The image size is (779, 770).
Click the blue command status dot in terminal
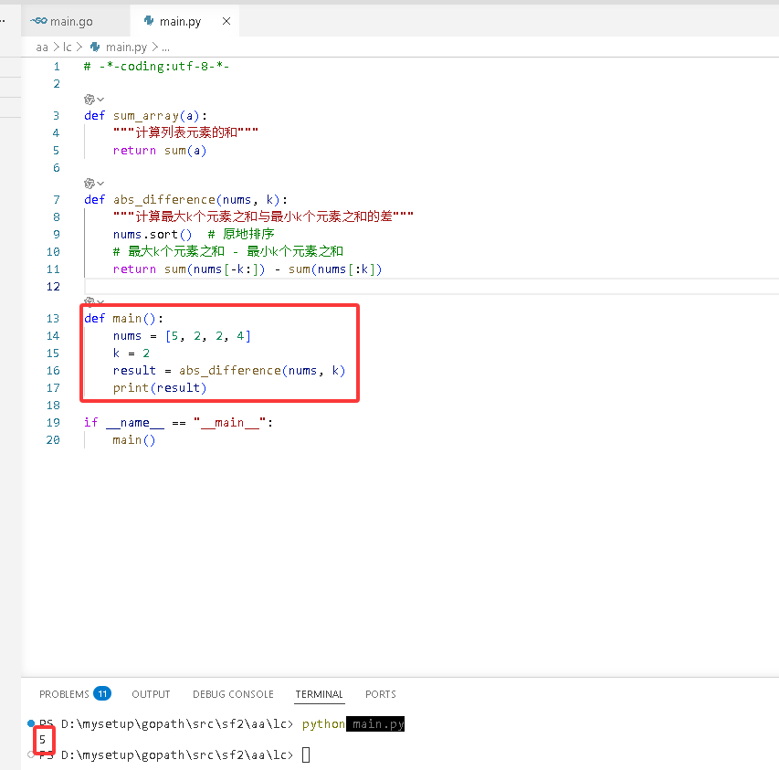point(31,723)
